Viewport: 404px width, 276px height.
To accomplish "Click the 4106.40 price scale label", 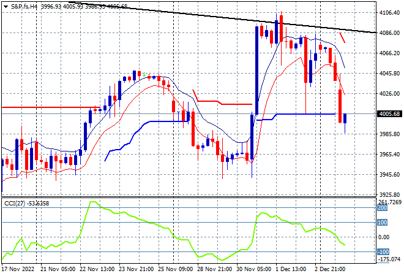I will 389,13.
